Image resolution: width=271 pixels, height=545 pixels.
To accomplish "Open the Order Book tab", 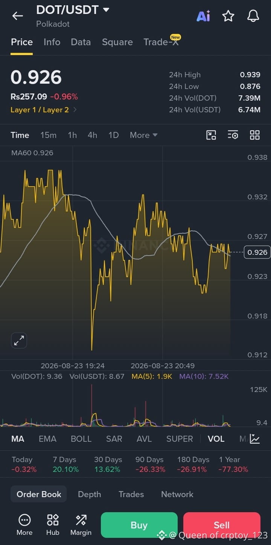I will click(39, 494).
